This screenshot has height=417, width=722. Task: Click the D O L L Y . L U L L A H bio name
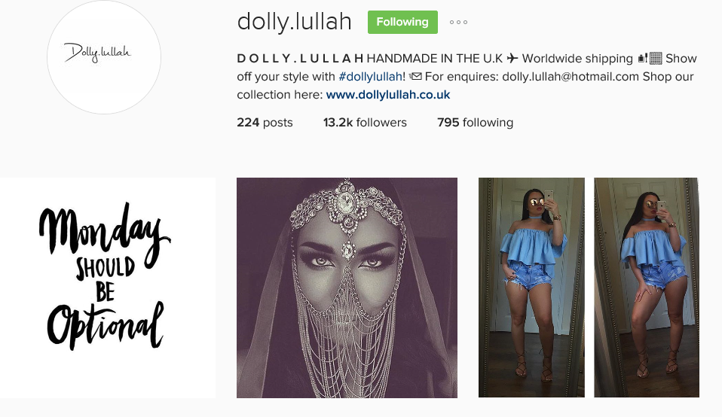tap(300, 59)
